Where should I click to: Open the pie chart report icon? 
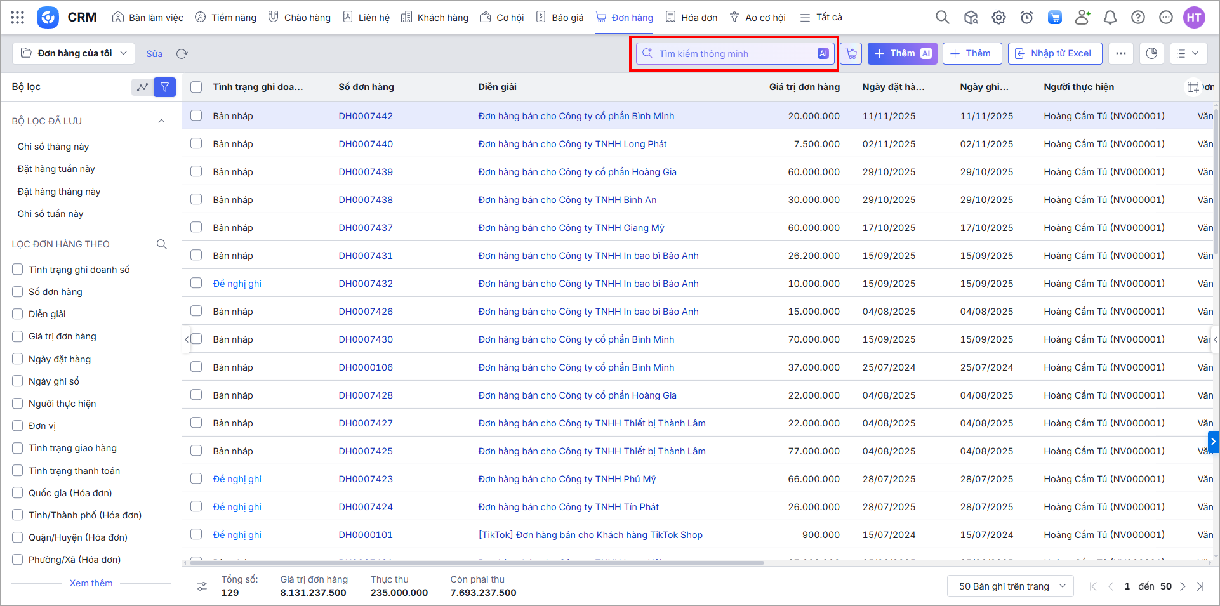pos(1151,54)
